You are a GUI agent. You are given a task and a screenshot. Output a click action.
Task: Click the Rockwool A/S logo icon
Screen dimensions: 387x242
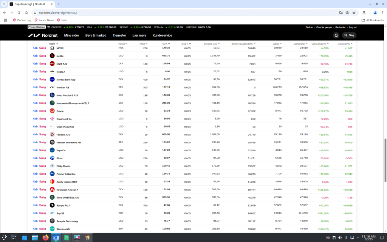[52, 189]
